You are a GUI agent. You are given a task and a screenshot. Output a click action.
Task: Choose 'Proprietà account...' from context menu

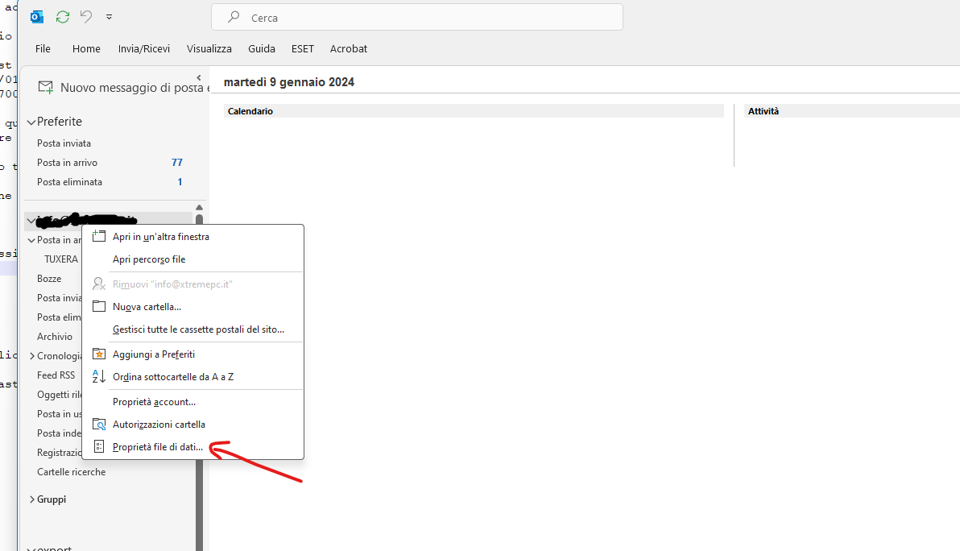coord(154,402)
